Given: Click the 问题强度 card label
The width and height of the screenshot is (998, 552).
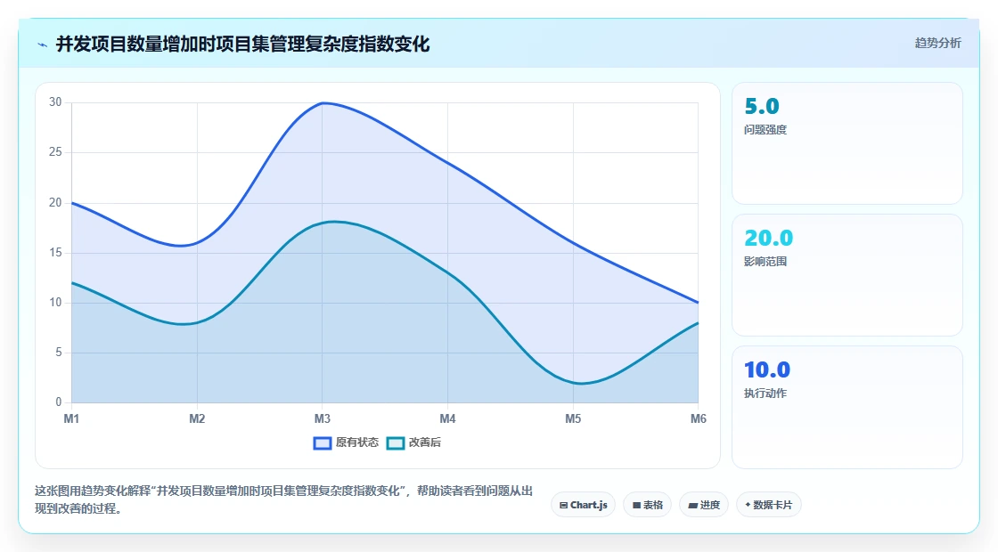Looking at the screenshot, I should coord(765,130).
